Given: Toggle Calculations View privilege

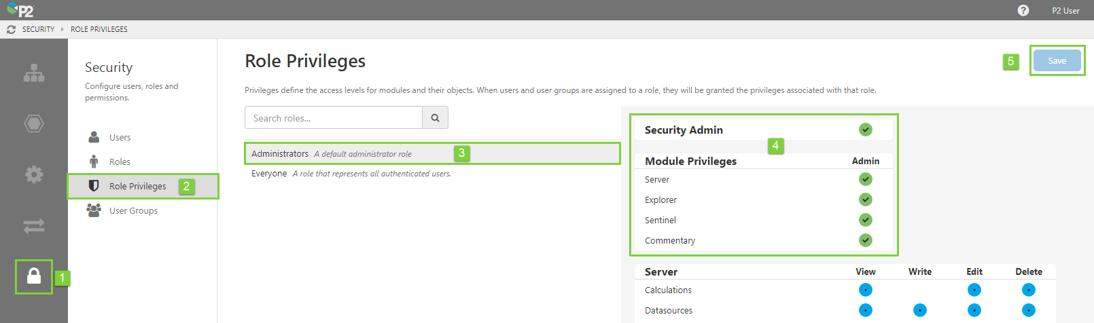Looking at the screenshot, I should click(866, 290).
